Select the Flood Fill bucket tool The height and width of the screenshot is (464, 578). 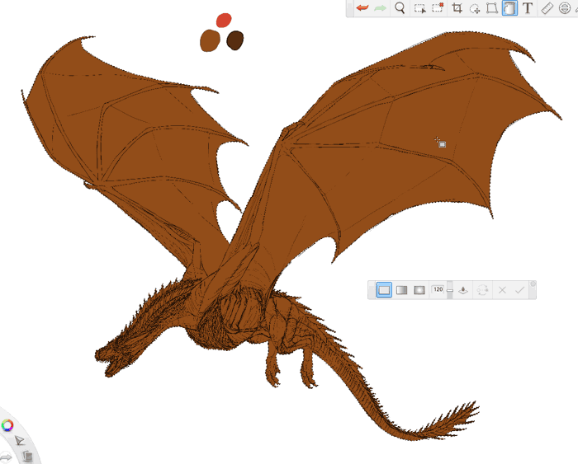[x=509, y=7]
